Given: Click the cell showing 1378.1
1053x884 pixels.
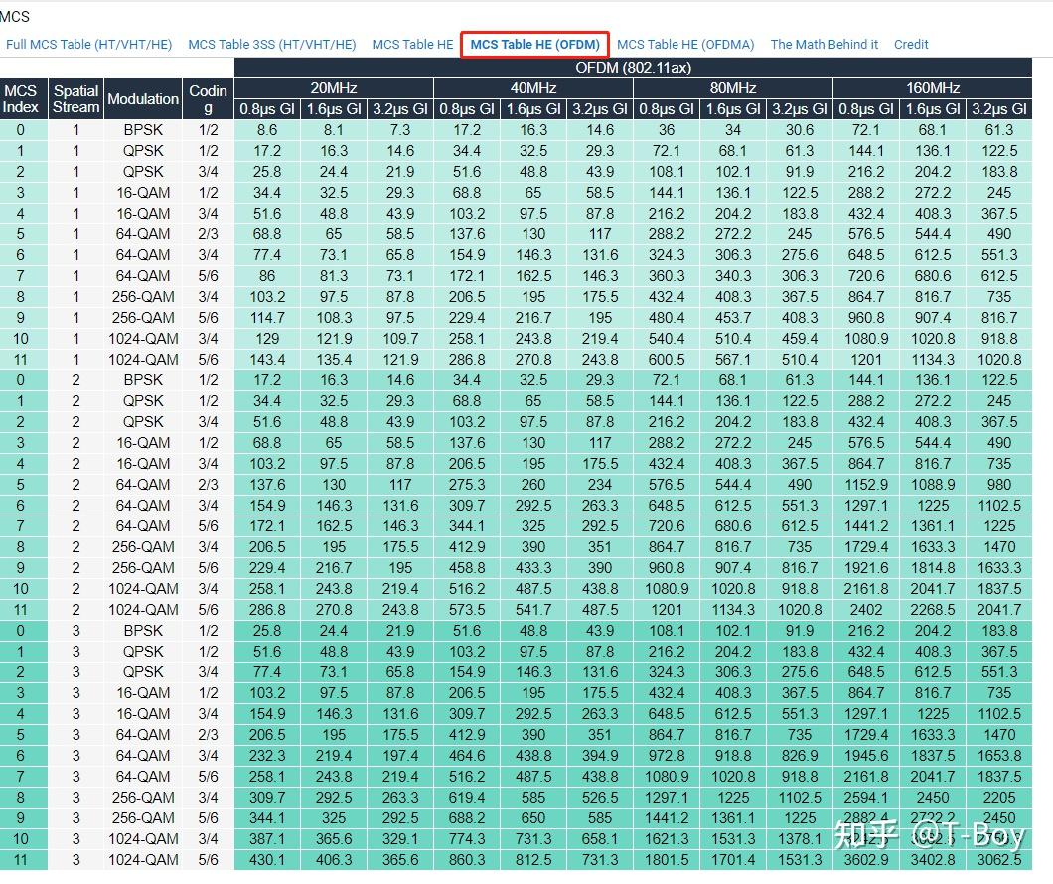Looking at the screenshot, I should [x=799, y=839].
